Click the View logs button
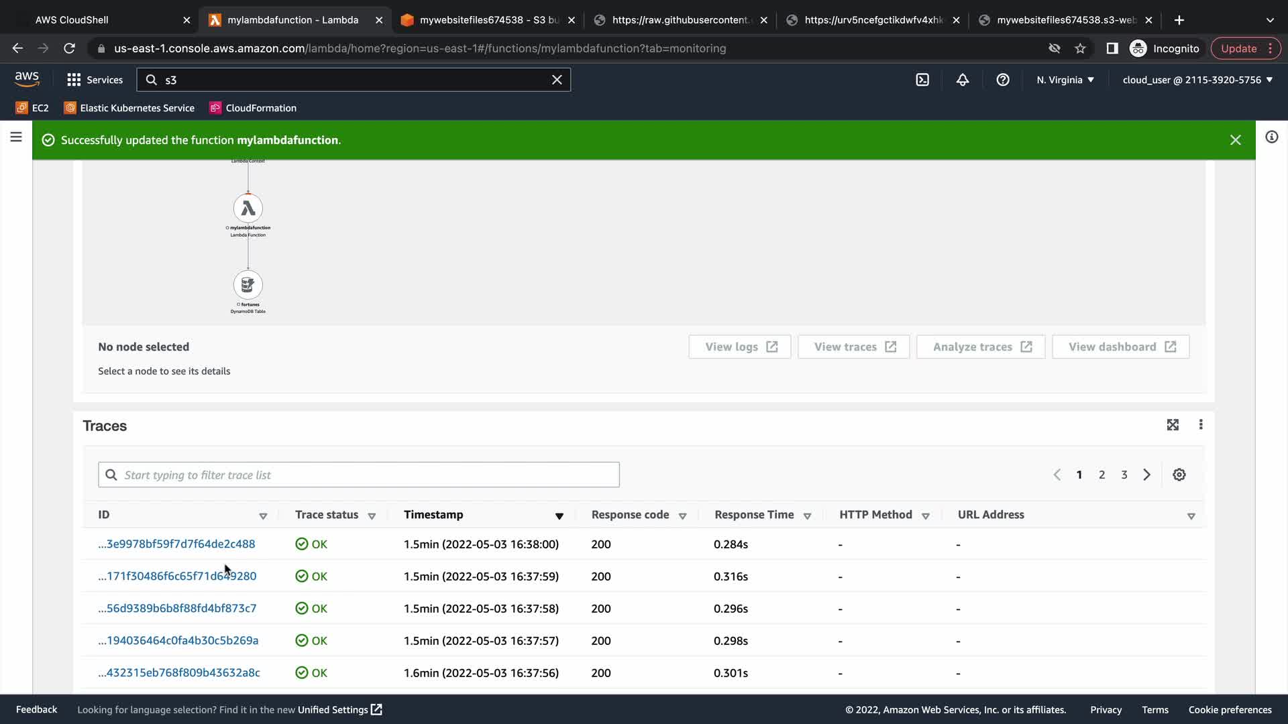Screen dimensions: 1288x724 tap(740, 347)
